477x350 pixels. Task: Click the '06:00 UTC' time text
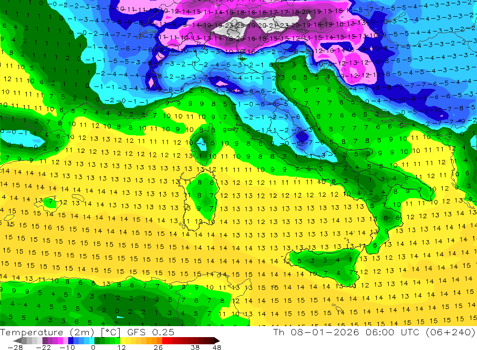[392, 332]
